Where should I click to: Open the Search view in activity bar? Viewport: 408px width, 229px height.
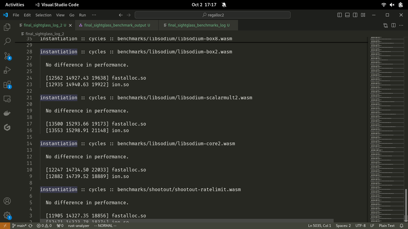coord(7,41)
